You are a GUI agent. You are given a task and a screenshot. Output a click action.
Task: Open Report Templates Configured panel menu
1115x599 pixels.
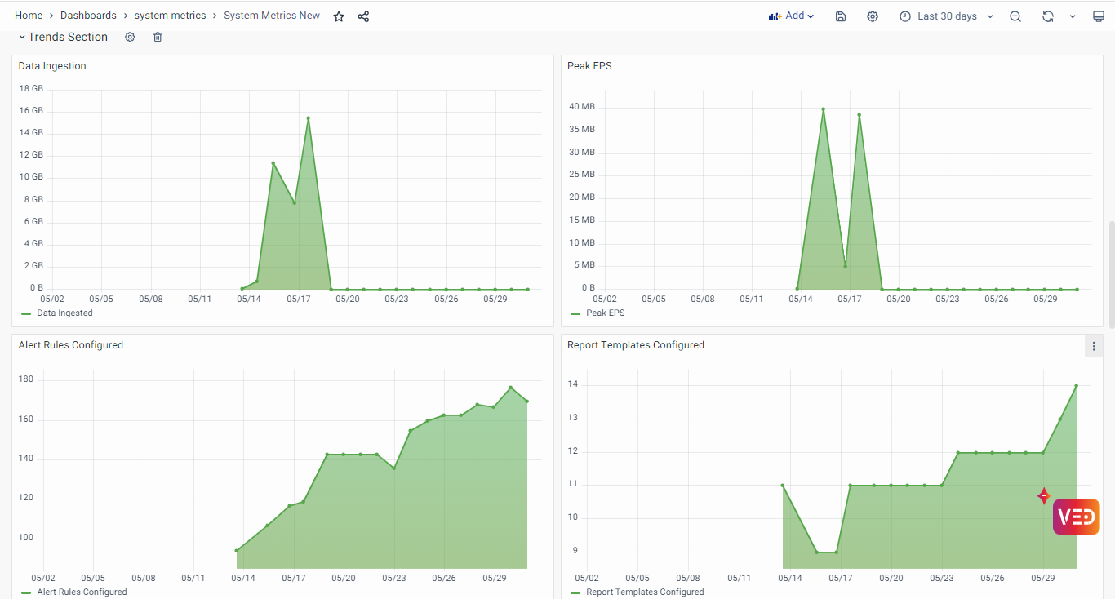[1094, 346]
